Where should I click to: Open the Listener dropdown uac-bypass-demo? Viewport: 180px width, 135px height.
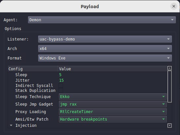(x=105, y=39)
